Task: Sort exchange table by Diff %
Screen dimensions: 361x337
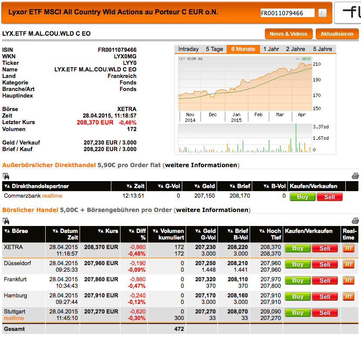Action: coord(131,231)
